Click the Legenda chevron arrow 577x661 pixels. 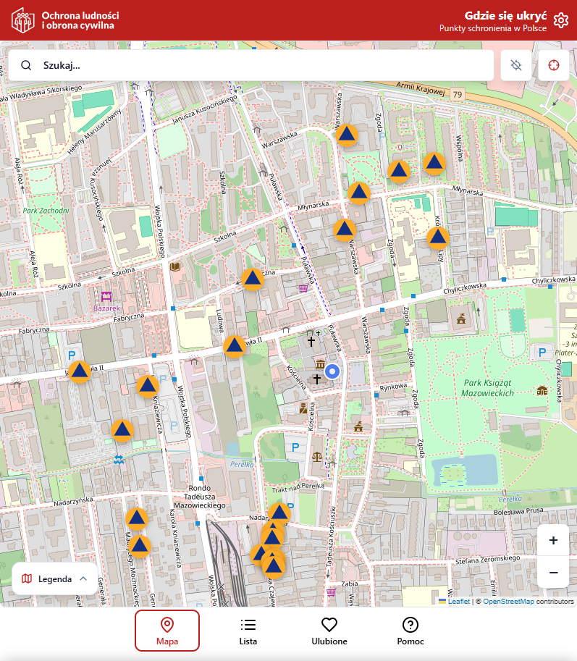pos(83,578)
